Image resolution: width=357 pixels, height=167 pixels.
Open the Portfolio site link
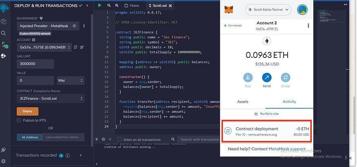(x=266, y=114)
